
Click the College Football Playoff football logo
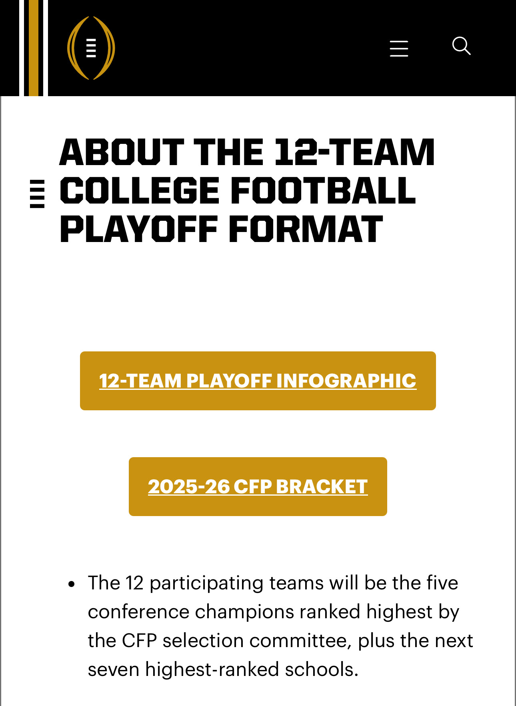(x=91, y=48)
